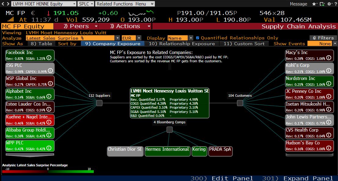Click the 112 Suppliers hub node

pos(99,103)
